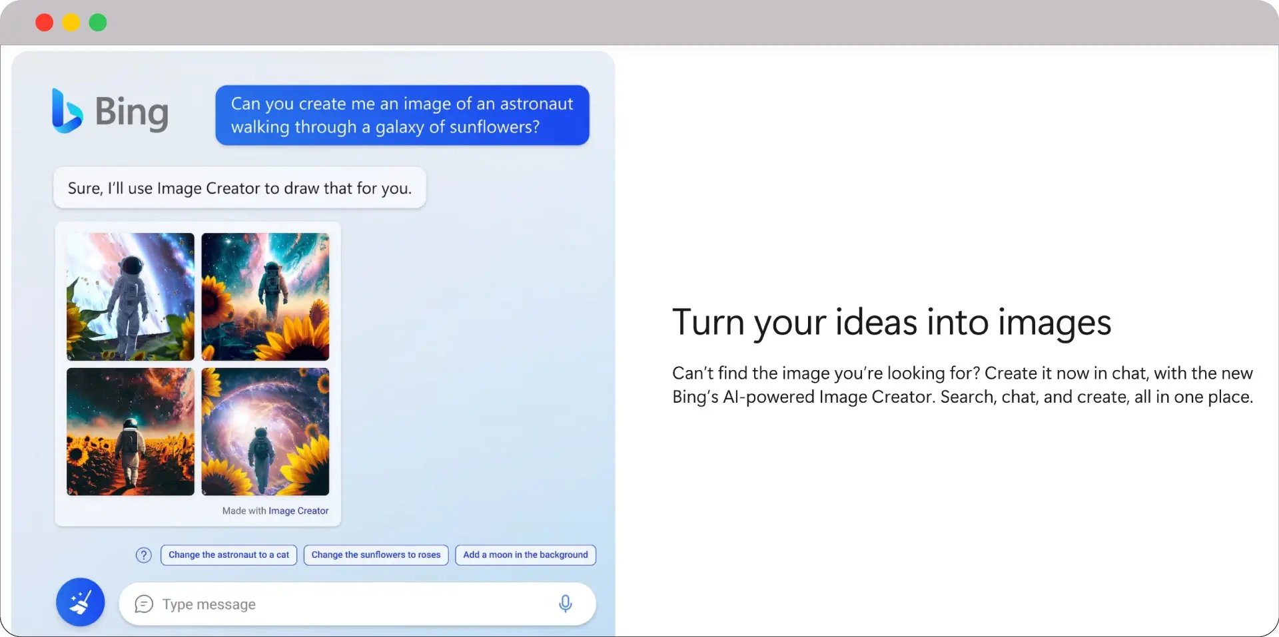Pick "Add a moon in the background" suggestion
Image resolution: width=1279 pixels, height=637 pixels.
pyautogui.click(x=525, y=555)
